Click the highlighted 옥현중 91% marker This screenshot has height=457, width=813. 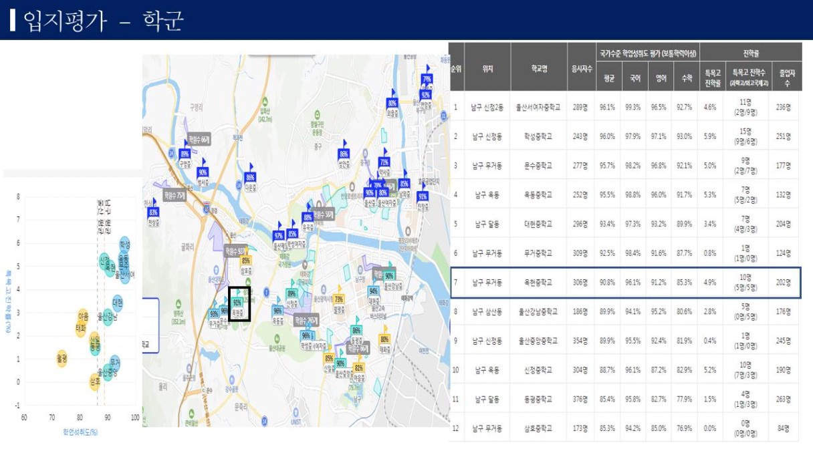237,305
